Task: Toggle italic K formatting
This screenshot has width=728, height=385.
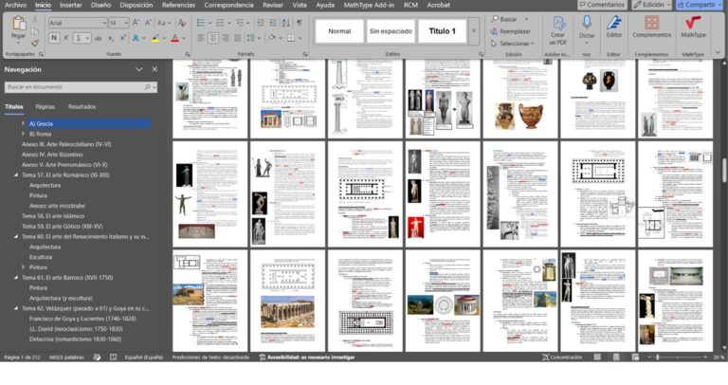Action: tap(66, 38)
